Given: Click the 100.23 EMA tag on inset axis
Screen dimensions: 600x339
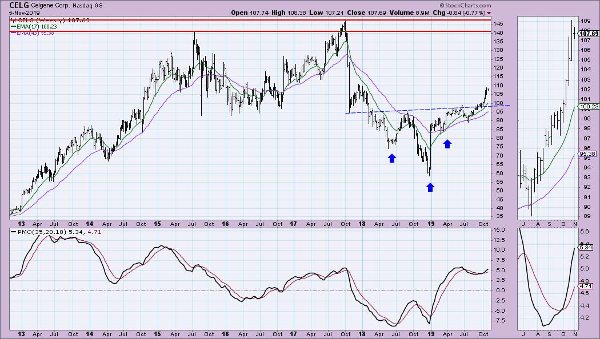Looking at the screenshot, I should (x=589, y=107).
